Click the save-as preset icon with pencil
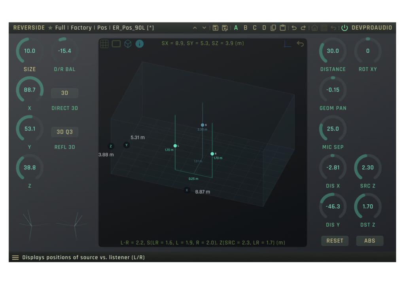Image resolution: width=405 pixels, height=285 pixels. click(225, 28)
